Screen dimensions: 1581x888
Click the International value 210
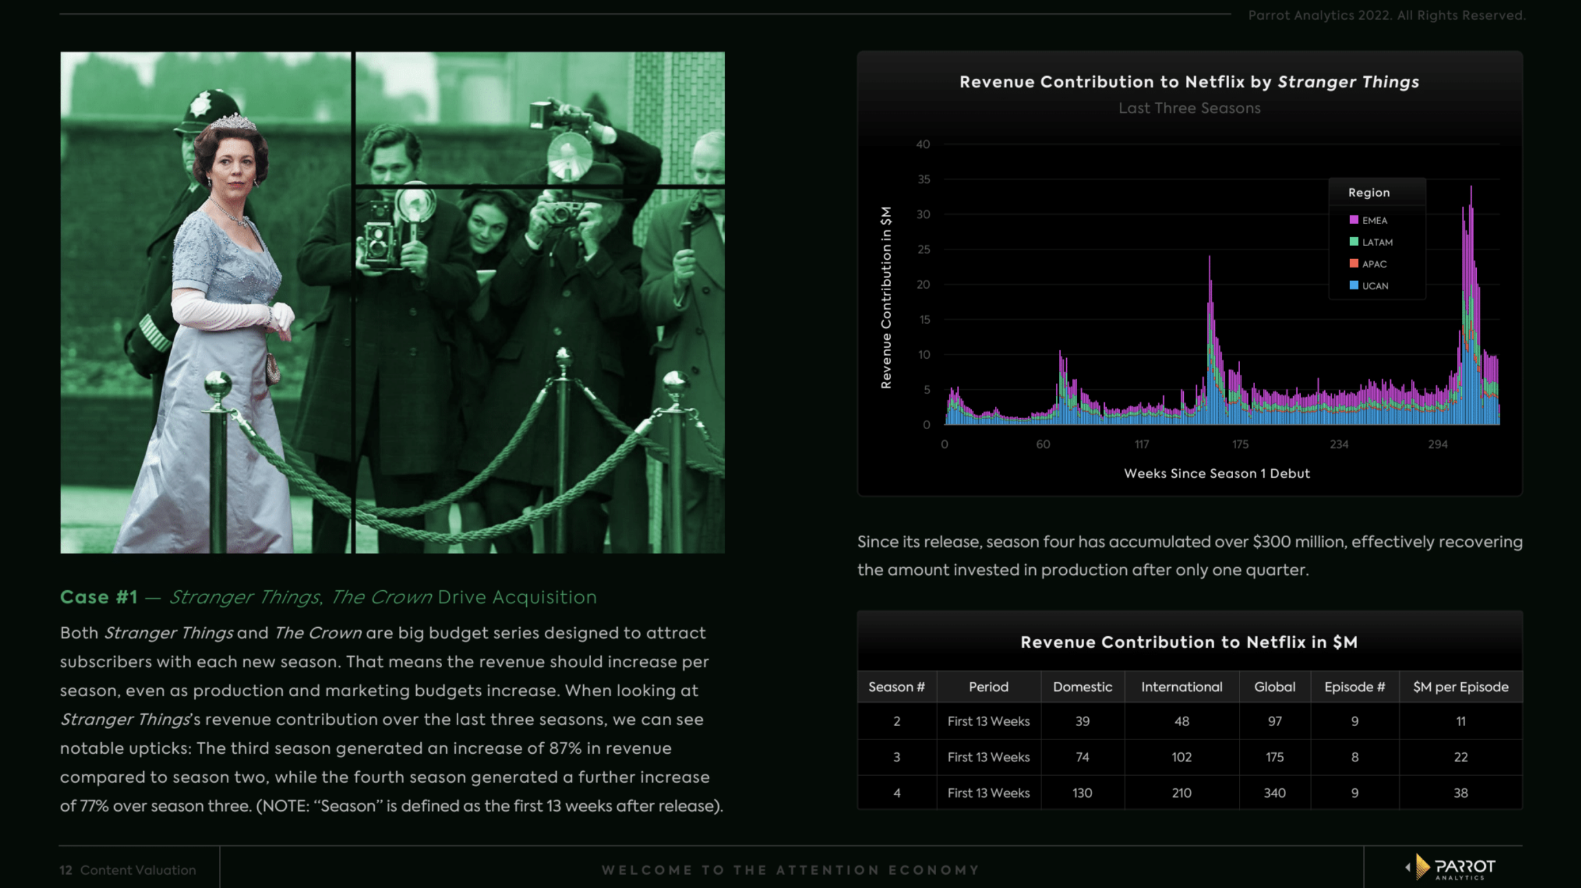1181,793
